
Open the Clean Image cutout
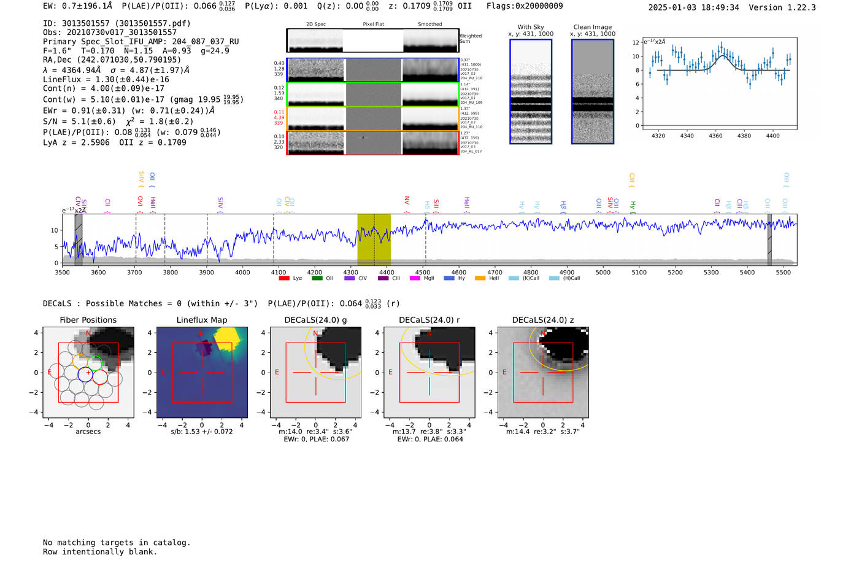[593, 91]
